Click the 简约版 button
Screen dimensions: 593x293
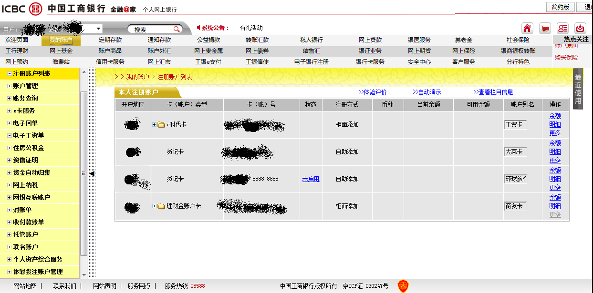coord(560,7)
